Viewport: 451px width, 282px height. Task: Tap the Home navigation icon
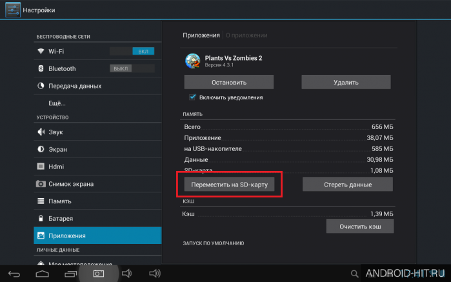[x=42, y=274]
